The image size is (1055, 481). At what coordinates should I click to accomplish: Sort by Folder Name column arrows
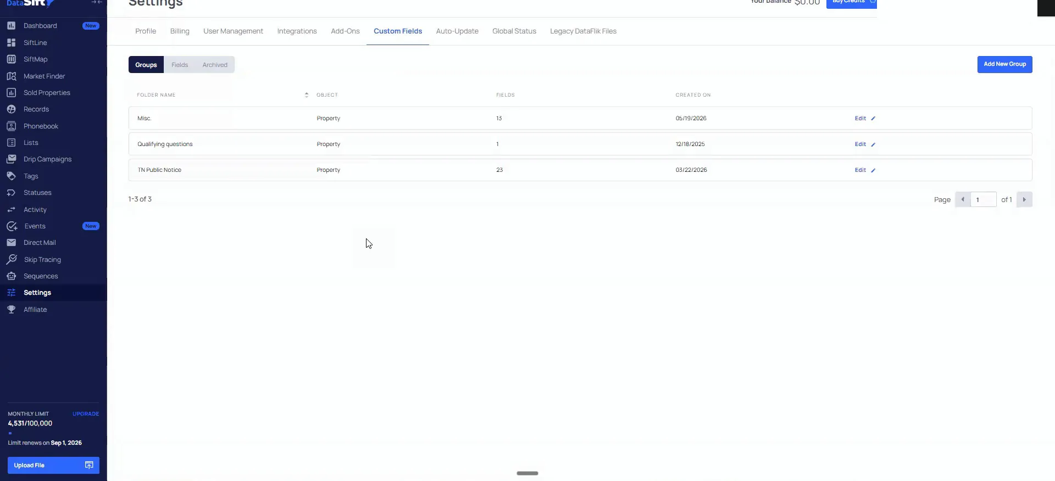coord(307,95)
